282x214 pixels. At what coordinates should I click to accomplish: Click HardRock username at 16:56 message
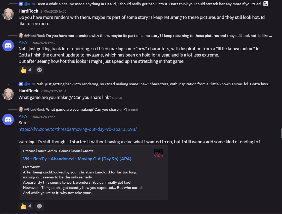point(28,11)
